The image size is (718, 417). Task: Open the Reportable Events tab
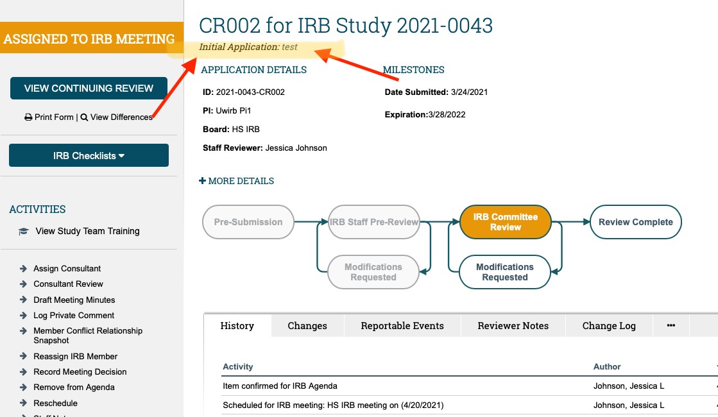click(x=402, y=325)
